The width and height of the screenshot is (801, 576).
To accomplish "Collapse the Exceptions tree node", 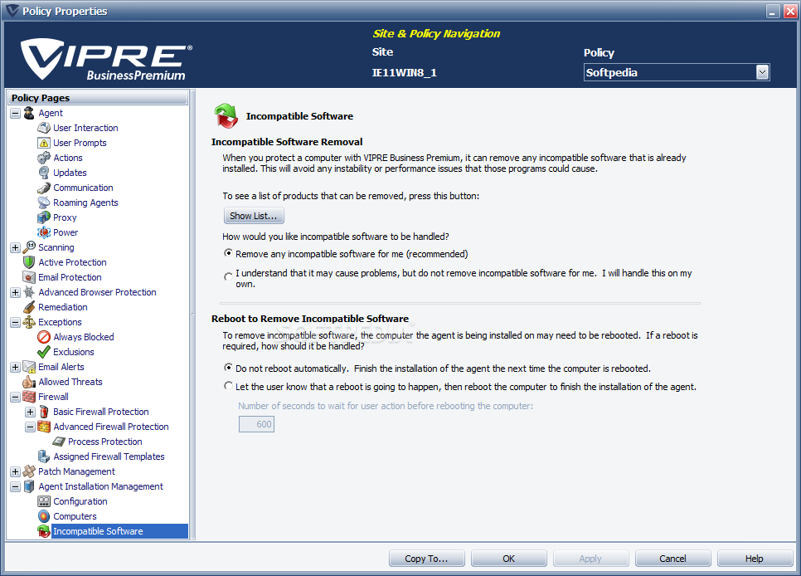I will coord(15,322).
